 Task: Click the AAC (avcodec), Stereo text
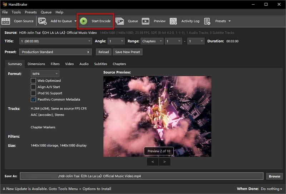point(48,115)
